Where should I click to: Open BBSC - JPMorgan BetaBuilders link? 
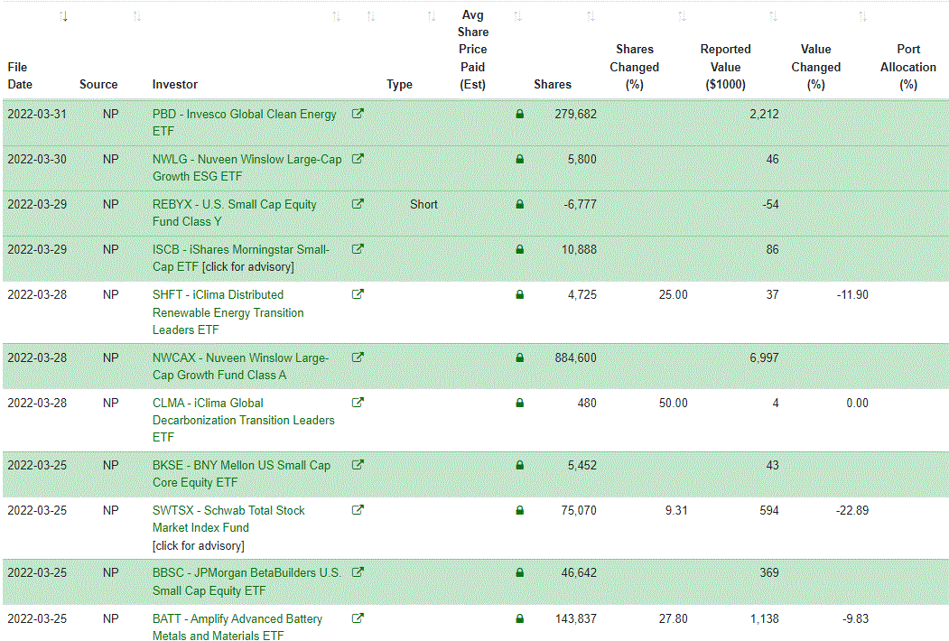click(247, 581)
